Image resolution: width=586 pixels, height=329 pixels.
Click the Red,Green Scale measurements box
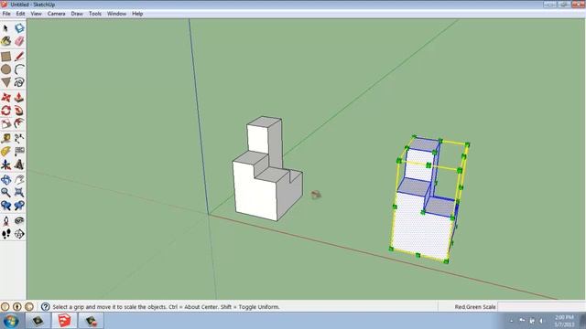coord(541,307)
